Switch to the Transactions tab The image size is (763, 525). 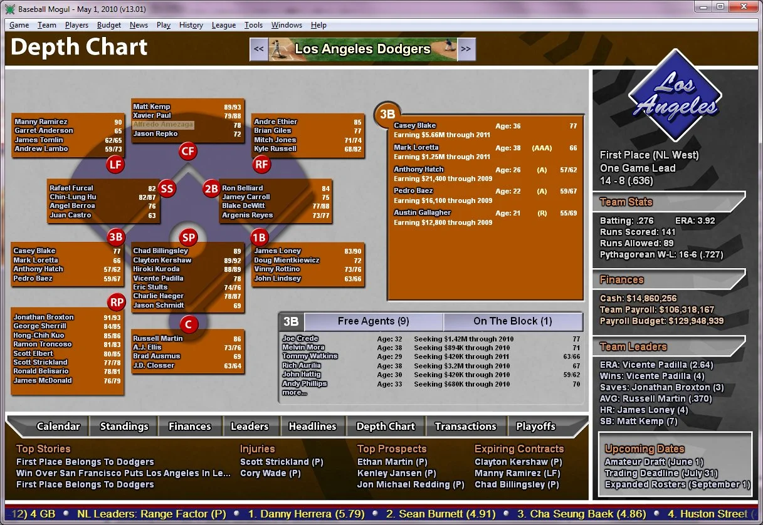pyautogui.click(x=466, y=426)
